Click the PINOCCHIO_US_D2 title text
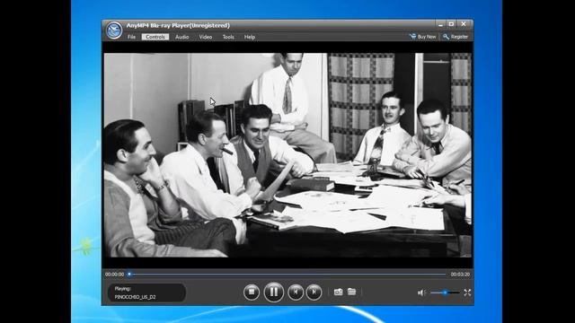The height and width of the screenshot is (323, 575). (135, 297)
